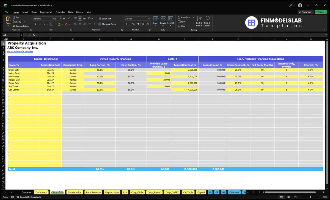This screenshot has width=330, height=200.
Task: Click the Share button
Action: pos(320,12)
